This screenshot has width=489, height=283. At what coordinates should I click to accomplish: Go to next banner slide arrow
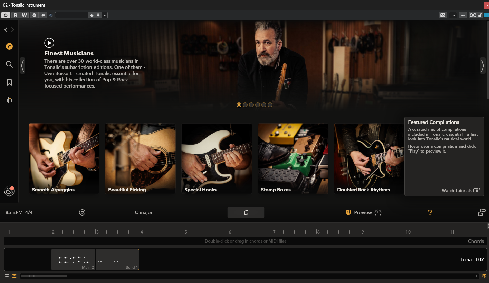(482, 65)
